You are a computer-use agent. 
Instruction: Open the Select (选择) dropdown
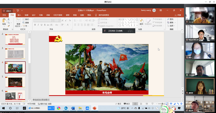point(171,26)
